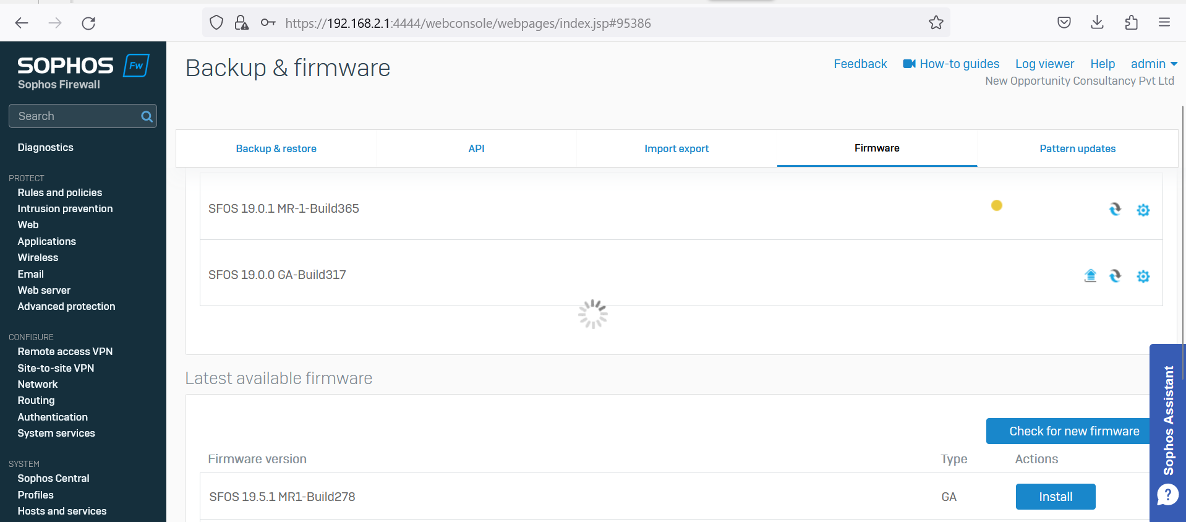
Task: Click the gear icon for SFOS 19.0.0 GA
Action: [1143, 276]
